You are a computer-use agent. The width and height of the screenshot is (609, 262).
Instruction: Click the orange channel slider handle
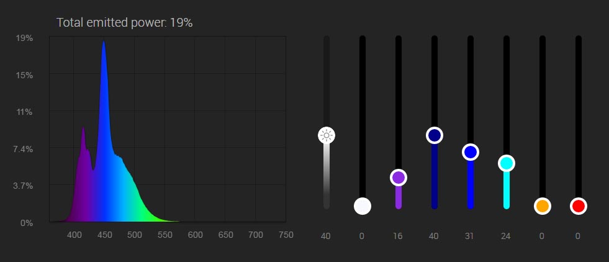(x=543, y=206)
